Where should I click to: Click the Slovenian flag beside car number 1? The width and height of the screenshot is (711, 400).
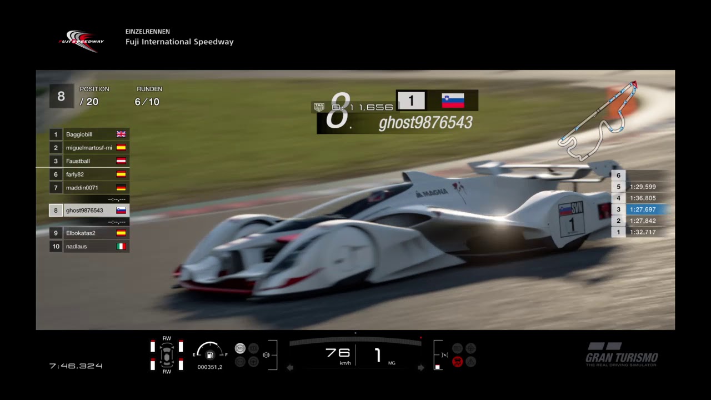click(453, 101)
